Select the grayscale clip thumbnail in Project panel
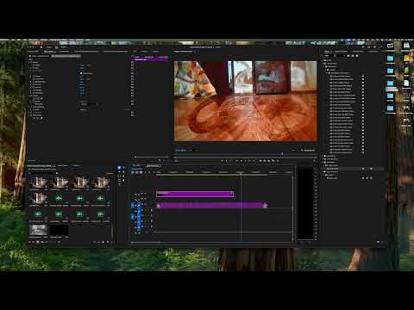 (38, 230)
